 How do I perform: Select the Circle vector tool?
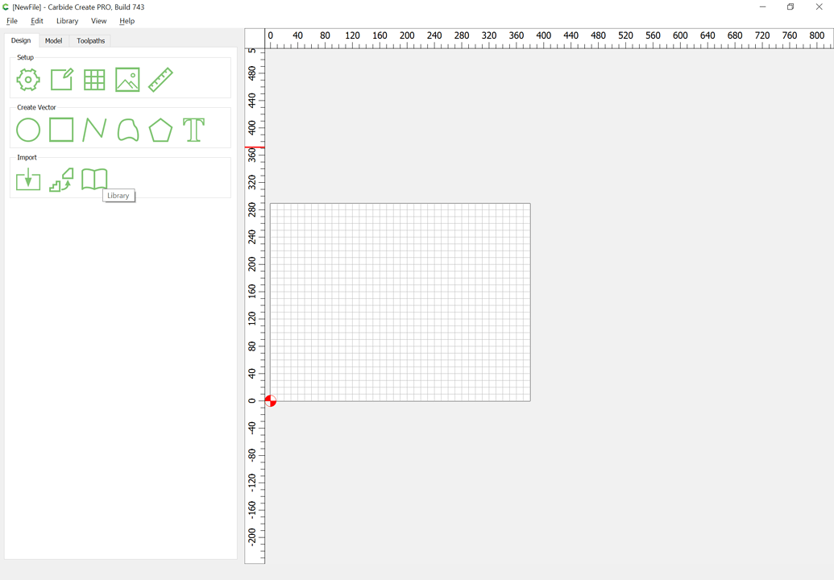28,130
